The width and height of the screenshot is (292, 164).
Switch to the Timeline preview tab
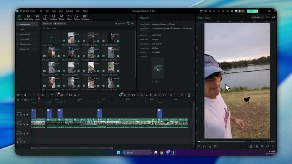coord(200,18)
